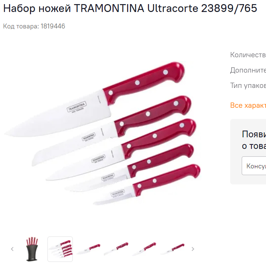The width and height of the screenshot is (266, 269).
Task: Click the 'Дополните...' characteristic label
Action: pyautogui.click(x=248, y=70)
